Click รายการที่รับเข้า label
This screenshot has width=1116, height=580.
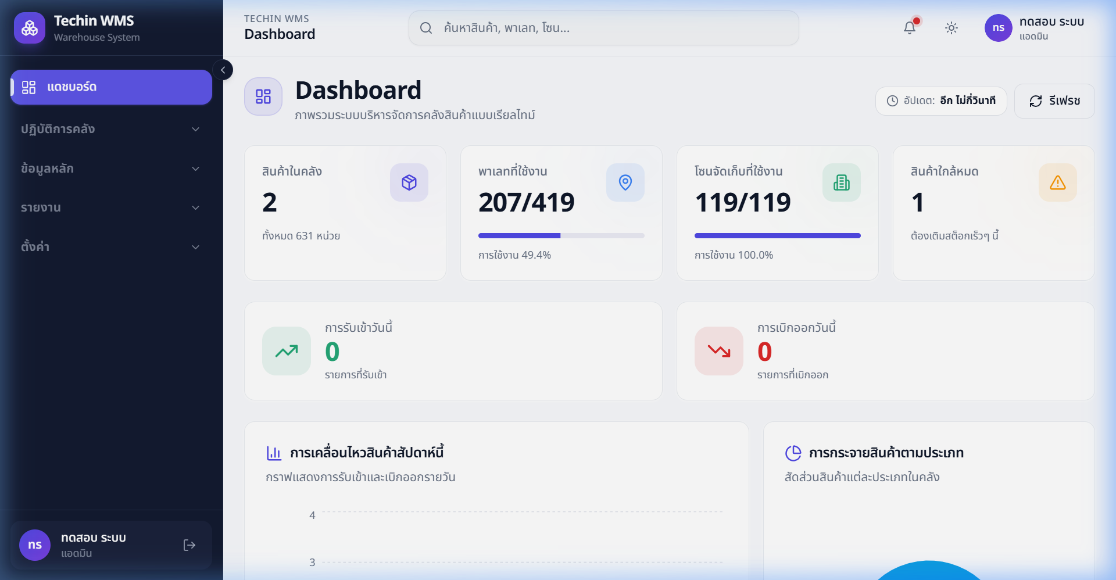[x=356, y=375]
